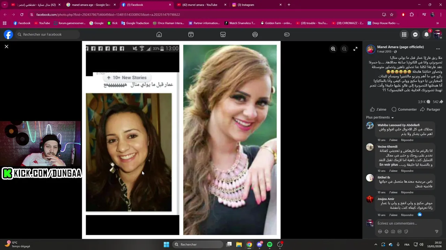Show more bookmarks with the chevron
Image resolution: width=446 pixels, height=250 pixels.
[x=437, y=23]
